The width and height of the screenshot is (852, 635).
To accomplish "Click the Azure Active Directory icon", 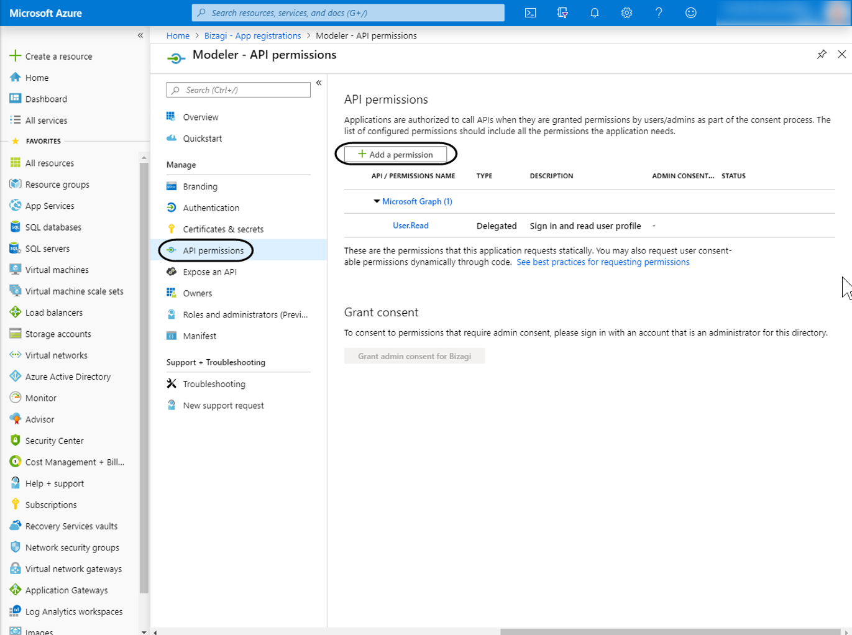I will 16,376.
